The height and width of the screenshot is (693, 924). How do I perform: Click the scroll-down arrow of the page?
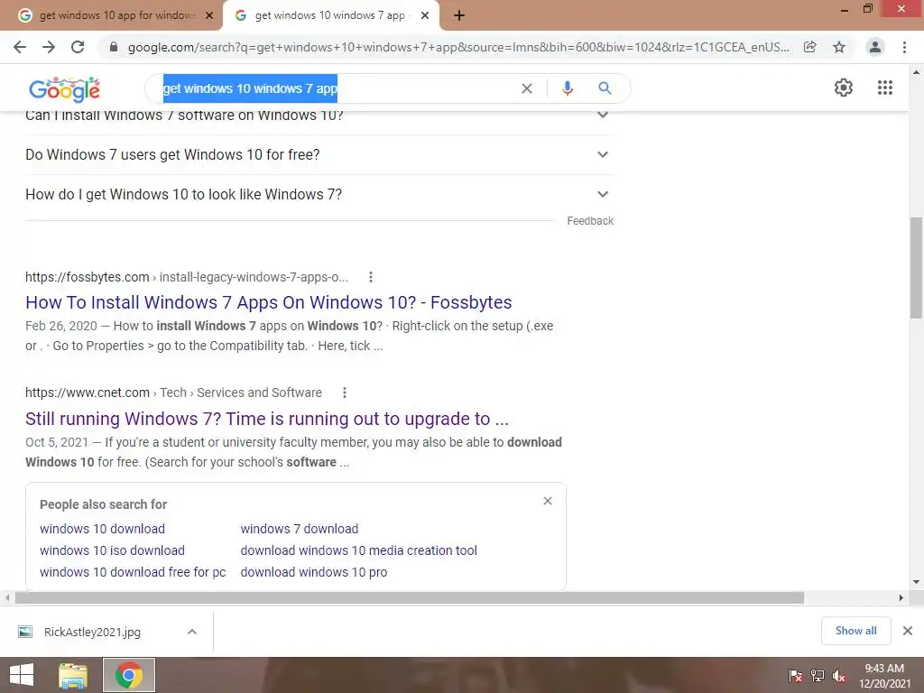point(916,582)
